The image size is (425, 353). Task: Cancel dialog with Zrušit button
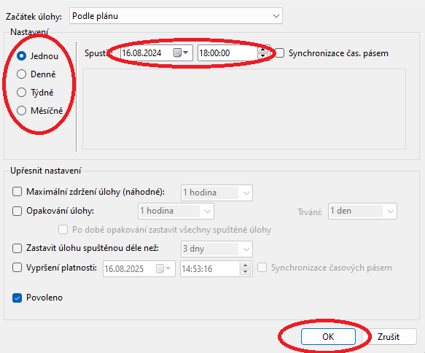(x=389, y=336)
